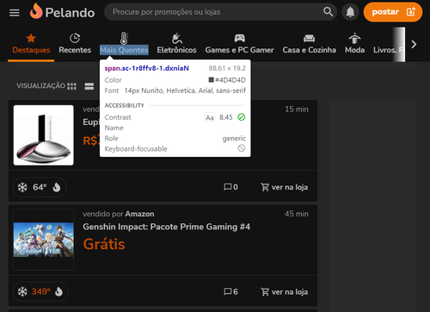The image size is (430, 312).
Task: Click the Pelando flame logo
Action: click(36, 11)
